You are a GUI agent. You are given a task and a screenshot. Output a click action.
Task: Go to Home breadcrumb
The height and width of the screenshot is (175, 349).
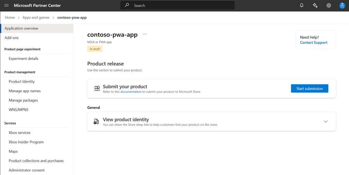[10, 18]
